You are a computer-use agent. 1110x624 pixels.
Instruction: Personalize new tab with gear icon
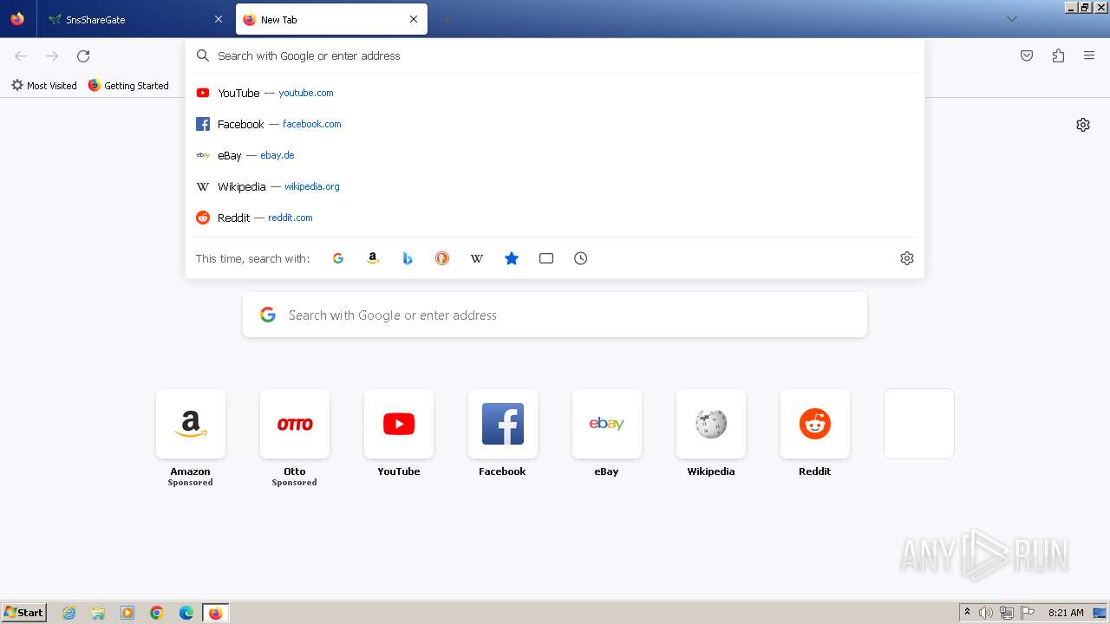point(1083,125)
